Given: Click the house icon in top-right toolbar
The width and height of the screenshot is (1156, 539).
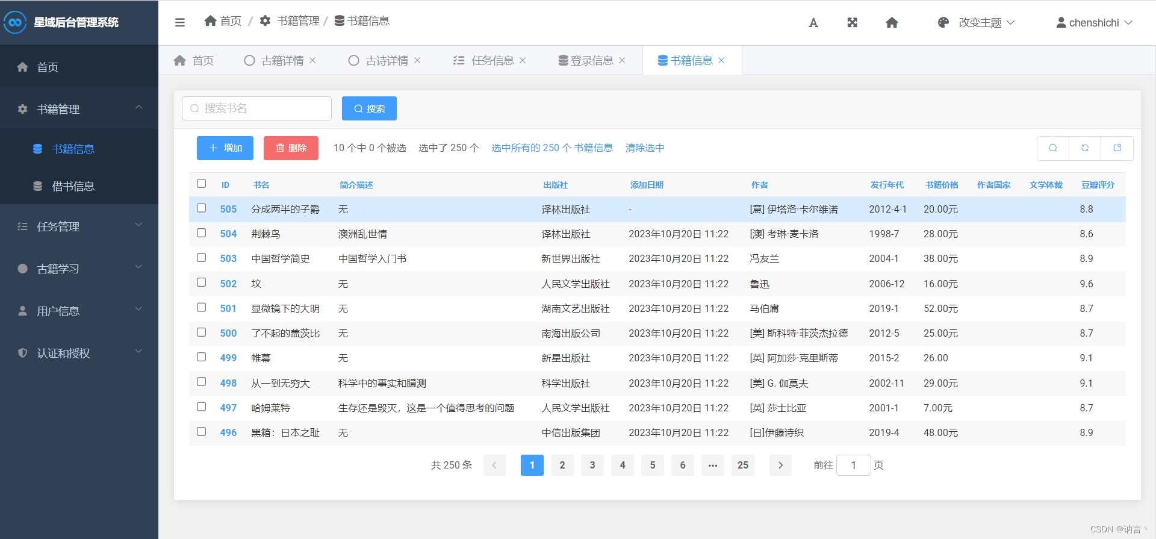Looking at the screenshot, I should 892,23.
